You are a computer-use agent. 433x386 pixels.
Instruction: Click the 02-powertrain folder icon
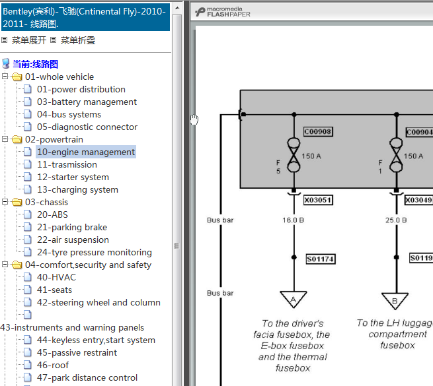click(17, 139)
